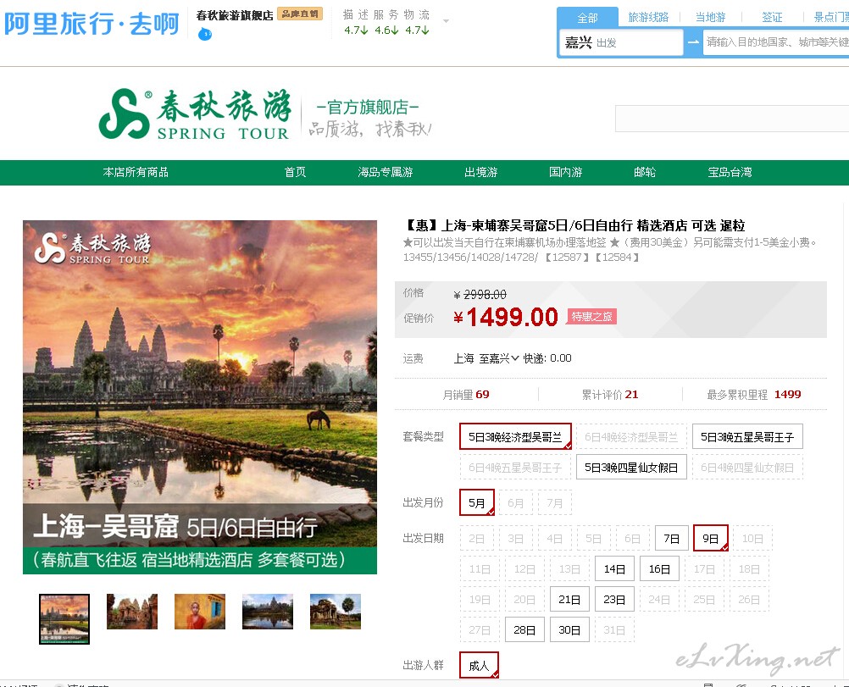Select the young monk thumbnail
This screenshot has height=687, width=849.
(200, 612)
